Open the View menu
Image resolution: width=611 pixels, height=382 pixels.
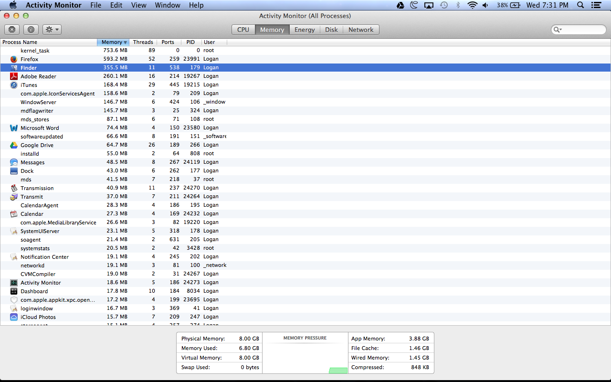(x=139, y=5)
